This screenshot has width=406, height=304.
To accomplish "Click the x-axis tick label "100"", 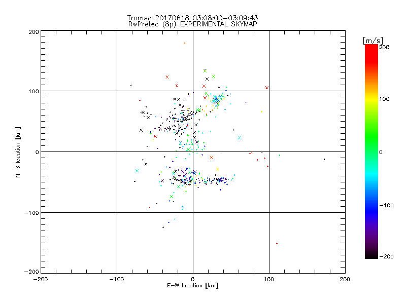I will 269,279.
